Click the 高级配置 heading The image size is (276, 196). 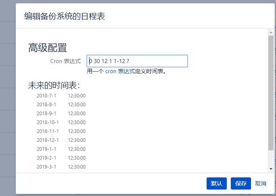click(48, 48)
